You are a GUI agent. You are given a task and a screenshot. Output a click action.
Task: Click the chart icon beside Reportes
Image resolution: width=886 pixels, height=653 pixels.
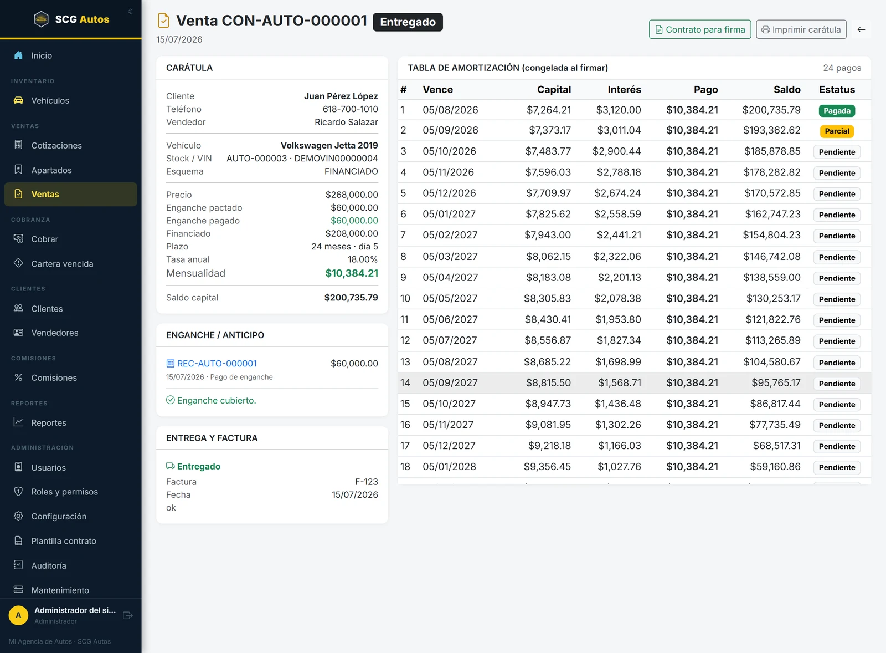(18, 422)
